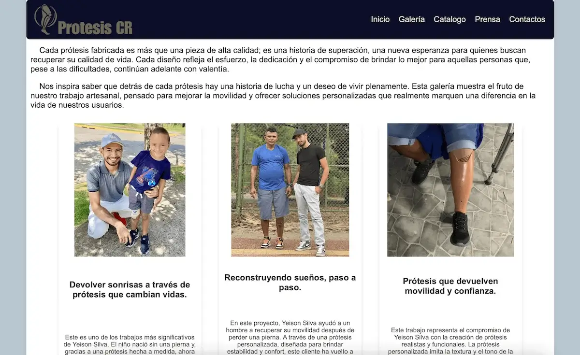Click heading "Devolver sonrisas a través de prótesis"
The height and width of the screenshot is (355, 580).
click(130, 289)
